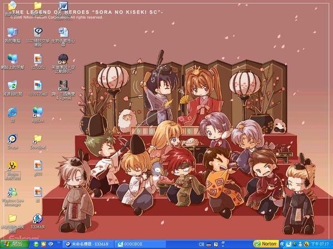This screenshot has height=249, width=333.
Task: Click the orange quick launch icon on the taskbar
Action: pyautogui.click(x=43, y=244)
